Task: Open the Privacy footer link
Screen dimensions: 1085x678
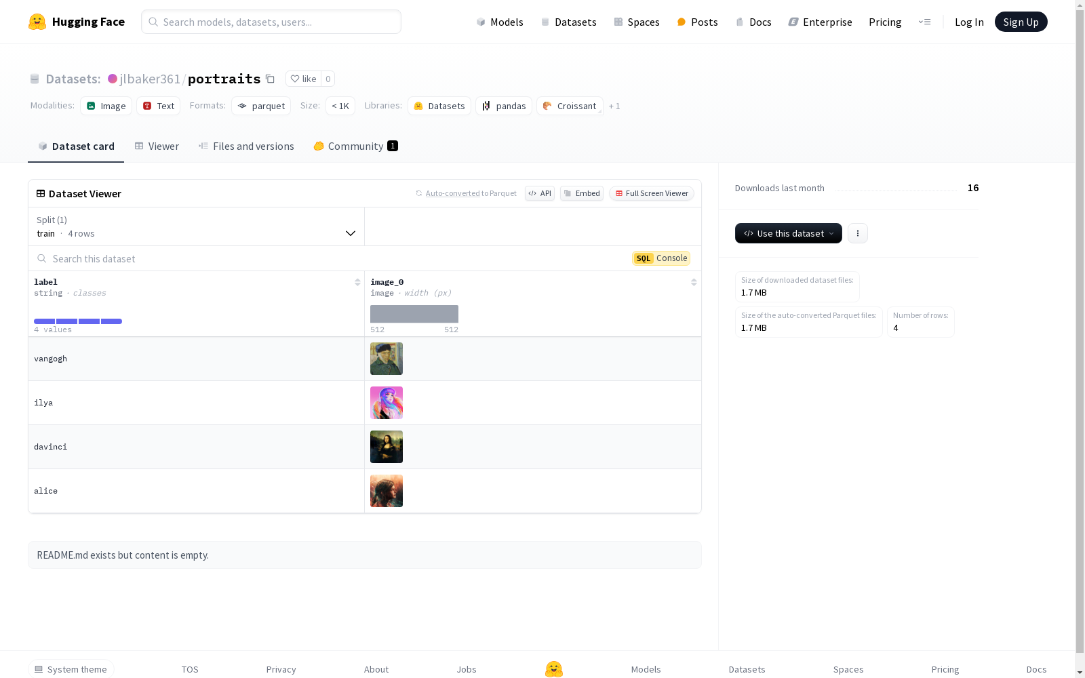Action: [x=281, y=669]
